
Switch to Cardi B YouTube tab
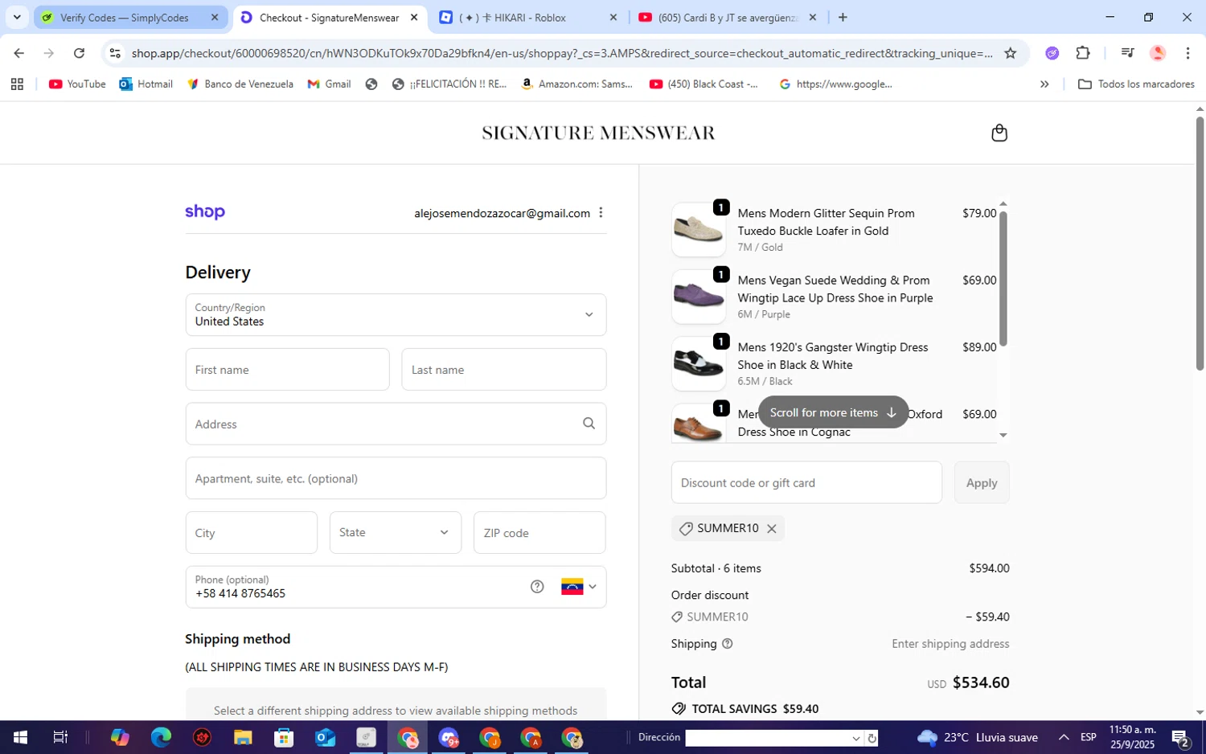click(x=728, y=18)
